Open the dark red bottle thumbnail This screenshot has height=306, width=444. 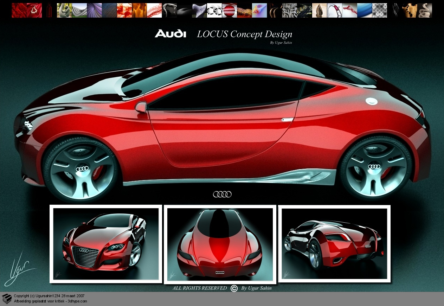tap(49, 10)
